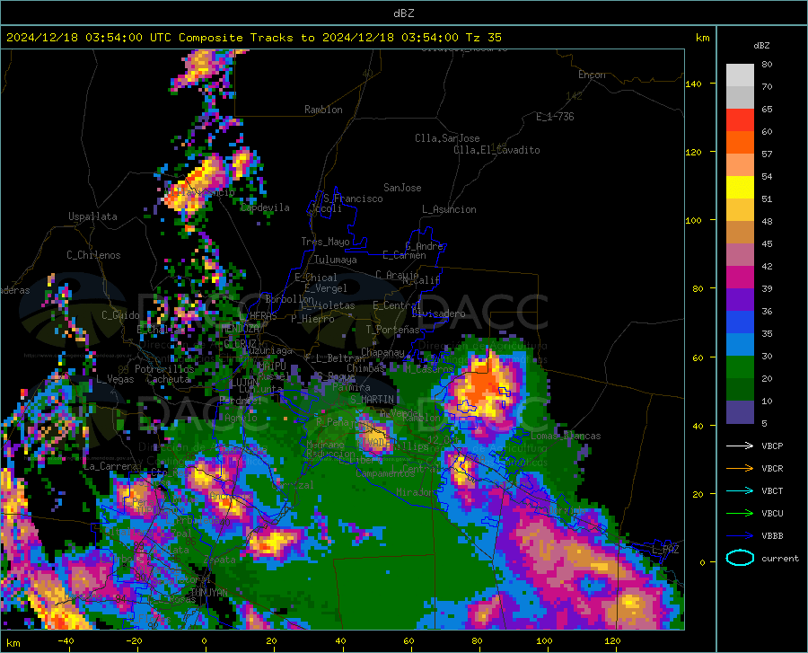
Task: Click the Encon label in the upper-right map area
Action: 592,75
